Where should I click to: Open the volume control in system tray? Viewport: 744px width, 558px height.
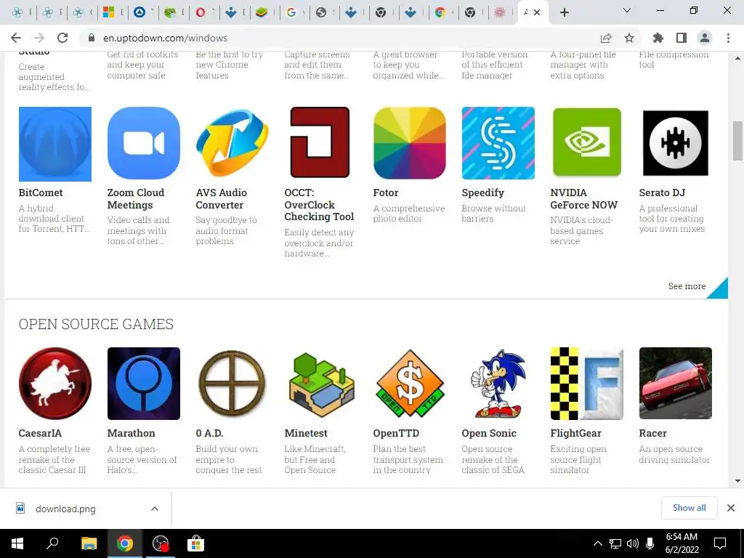pyautogui.click(x=633, y=543)
